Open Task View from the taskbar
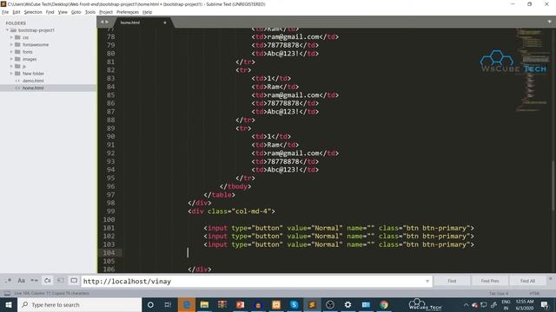 pyautogui.click(x=168, y=304)
